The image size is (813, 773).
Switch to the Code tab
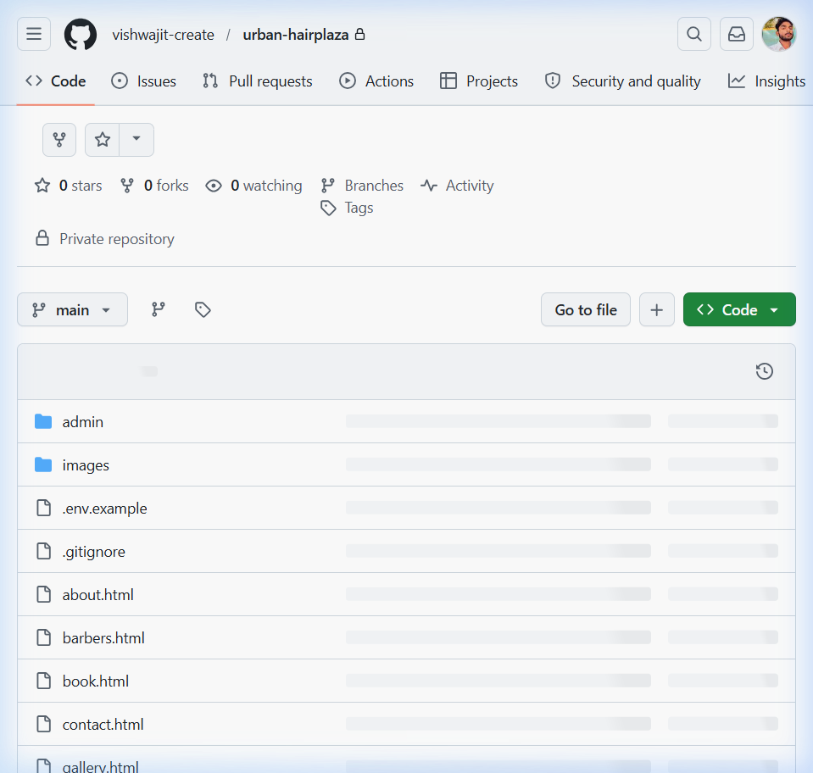point(55,81)
